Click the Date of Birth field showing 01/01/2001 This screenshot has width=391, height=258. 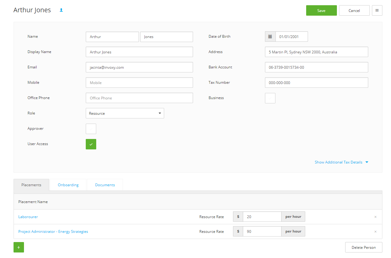click(292, 37)
